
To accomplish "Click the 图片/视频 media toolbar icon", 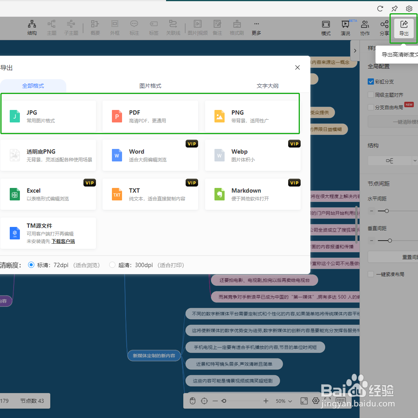I will (x=198, y=28).
